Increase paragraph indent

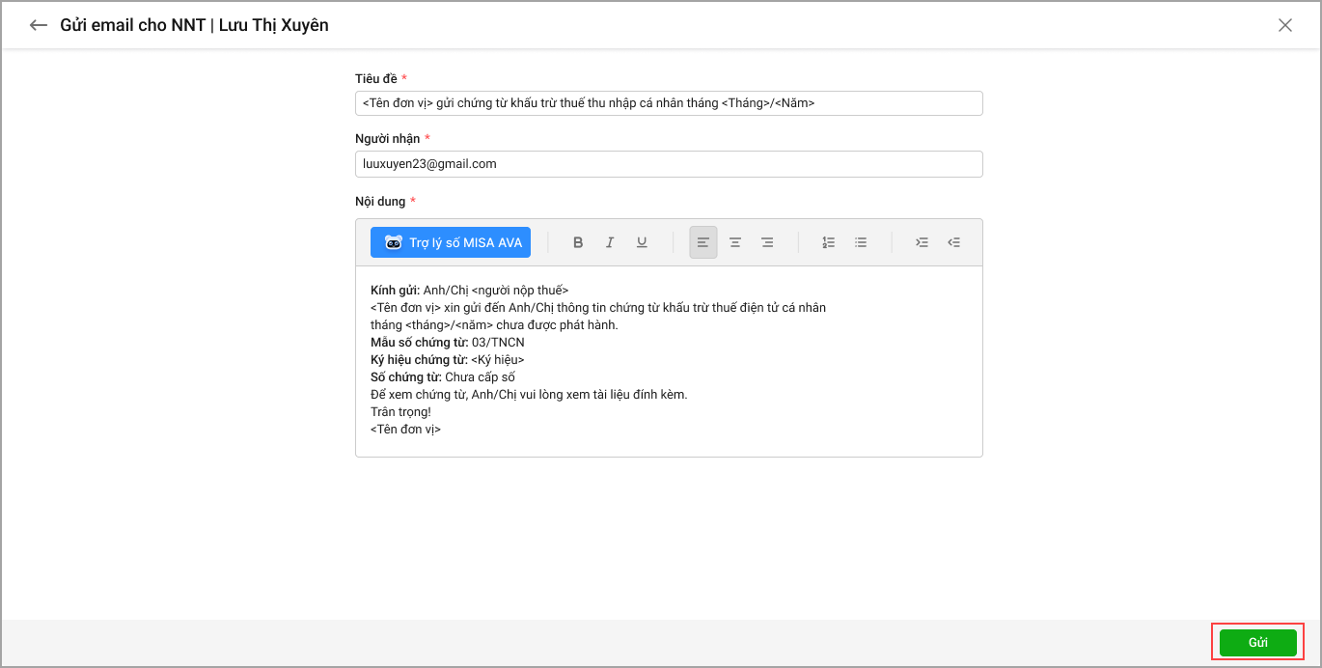922,242
